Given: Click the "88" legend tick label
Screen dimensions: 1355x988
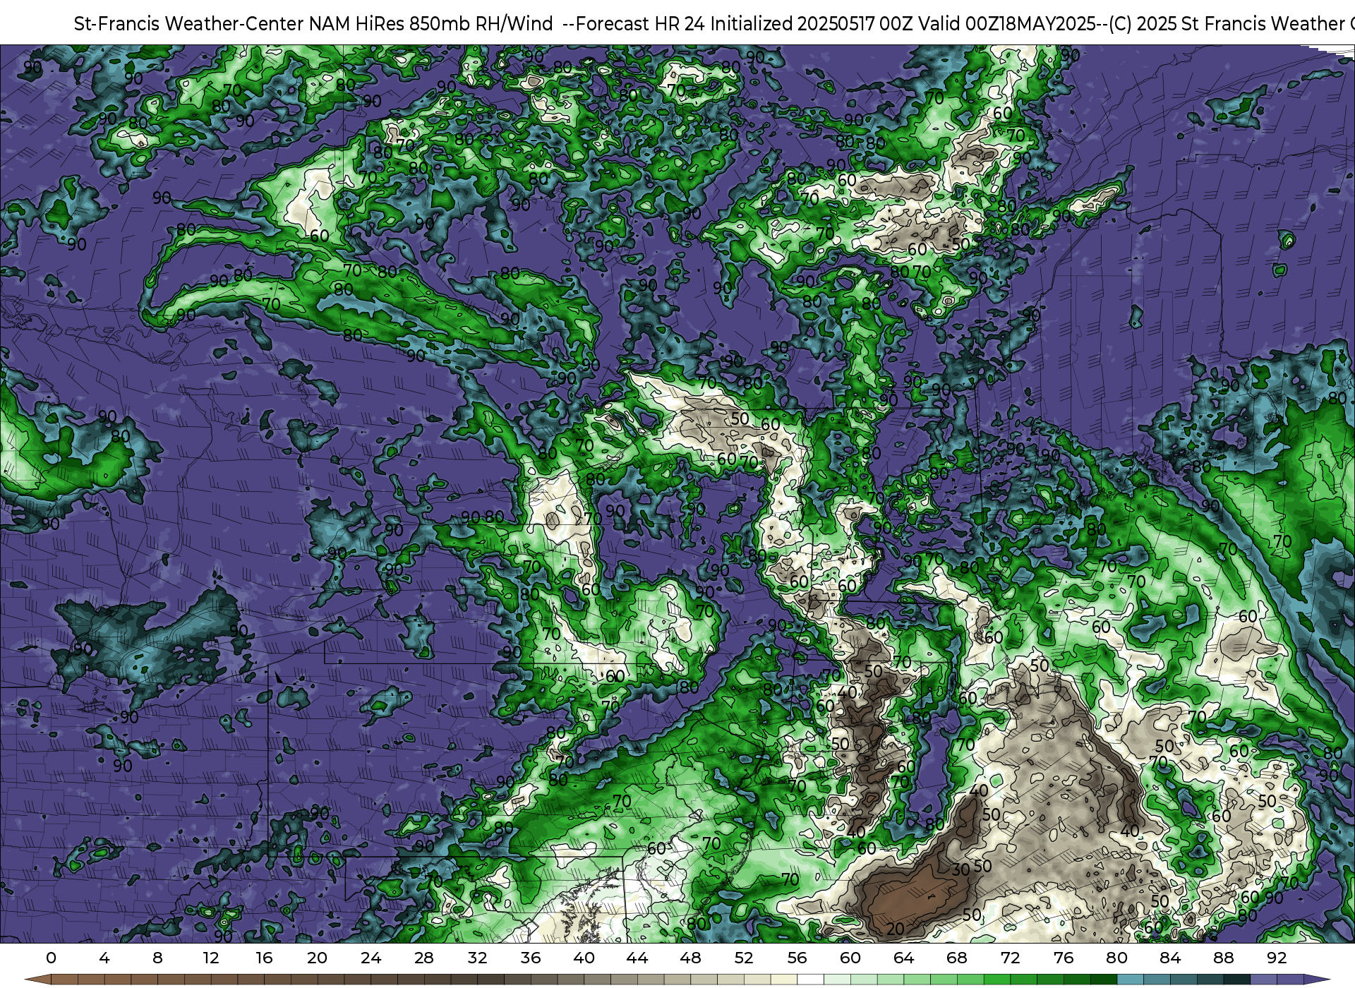Looking at the screenshot, I should (1223, 958).
